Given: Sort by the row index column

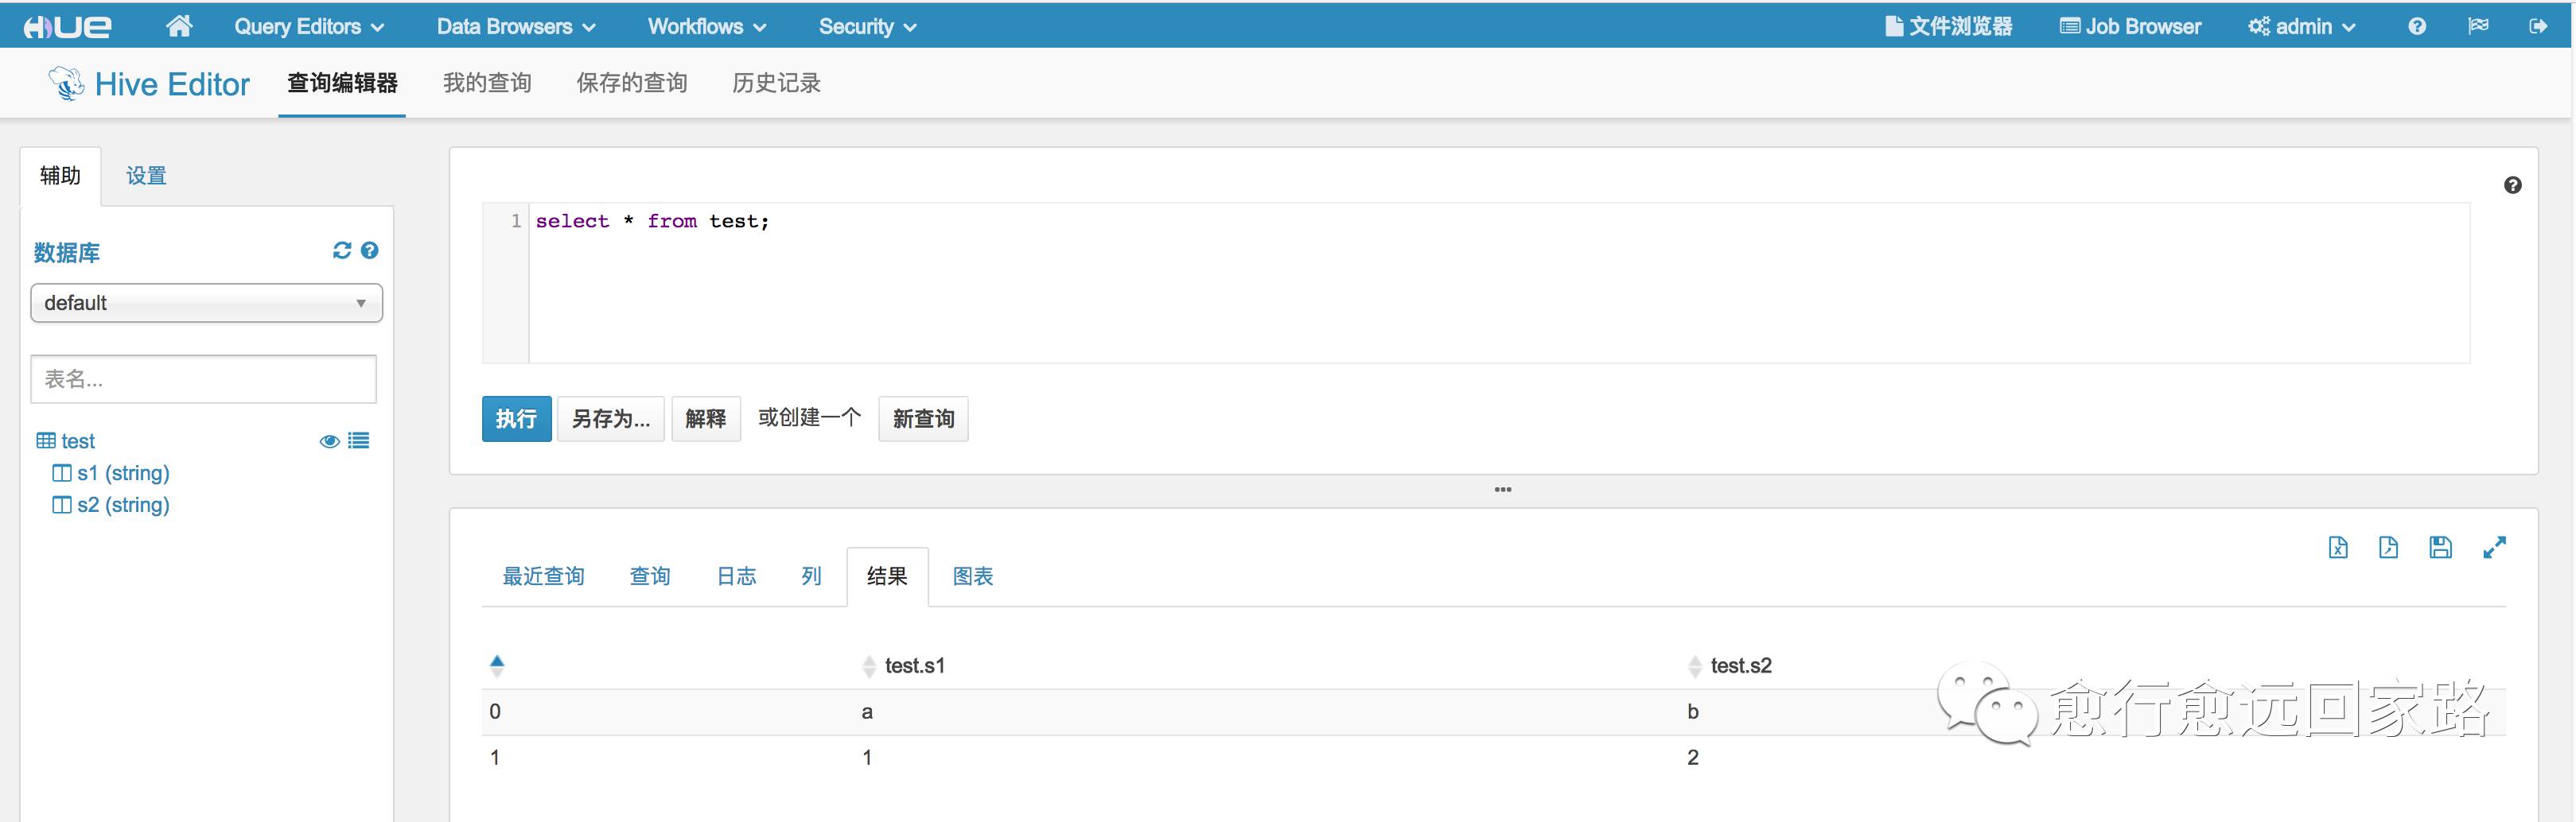Looking at the screenshot, I should (x=497, y=665).
